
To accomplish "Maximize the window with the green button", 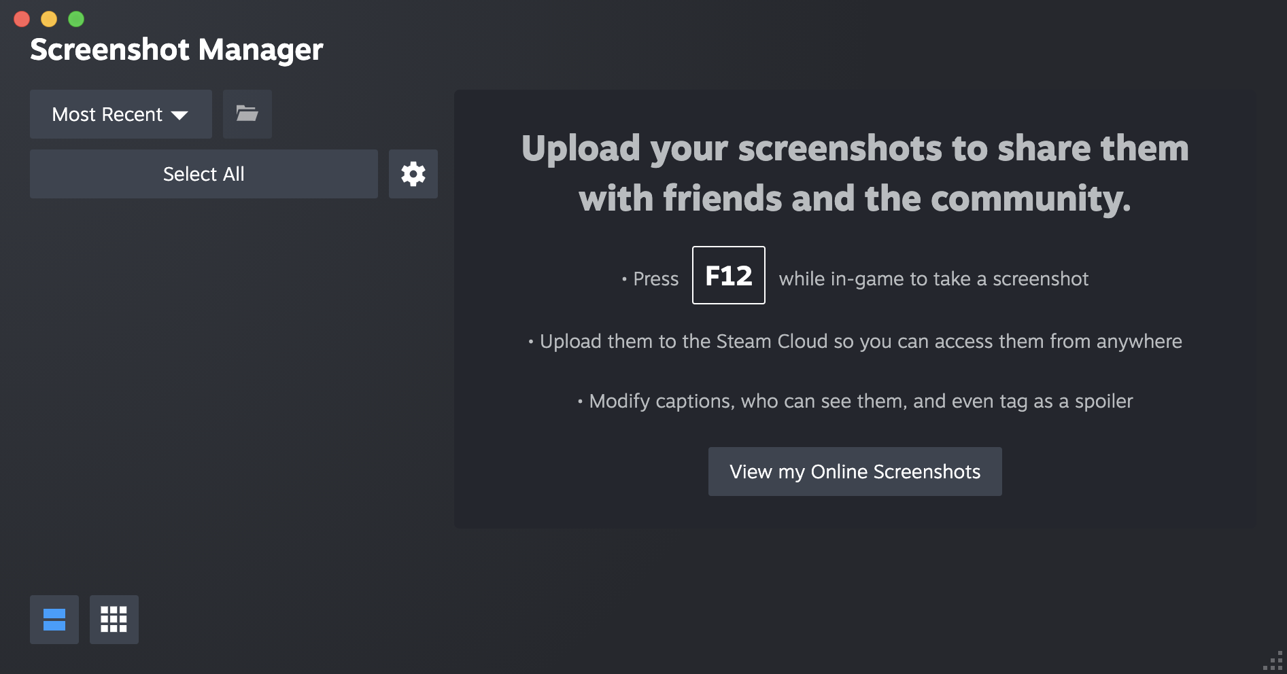I will [76, 19].
